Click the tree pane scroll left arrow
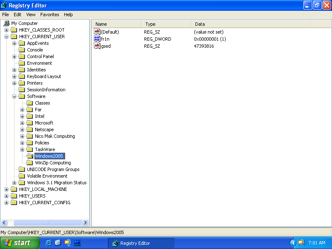 (4, 222)
